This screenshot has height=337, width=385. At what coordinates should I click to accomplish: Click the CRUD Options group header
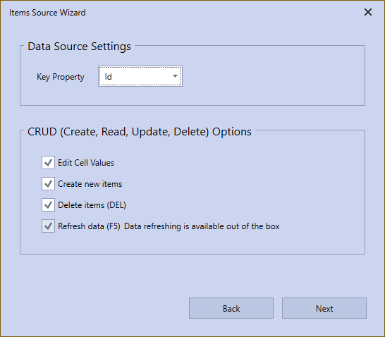click(139, 132)
